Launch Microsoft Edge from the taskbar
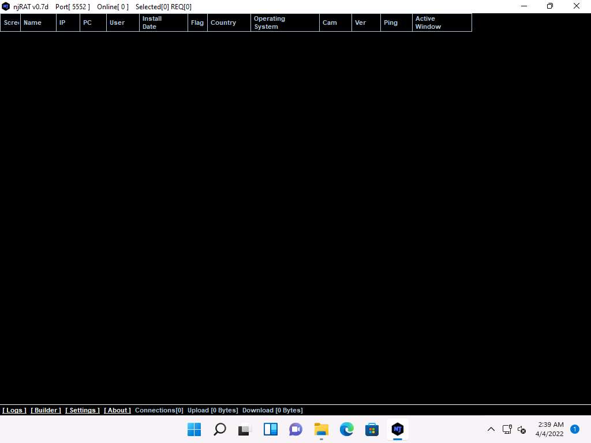 (x=346, y=429)
